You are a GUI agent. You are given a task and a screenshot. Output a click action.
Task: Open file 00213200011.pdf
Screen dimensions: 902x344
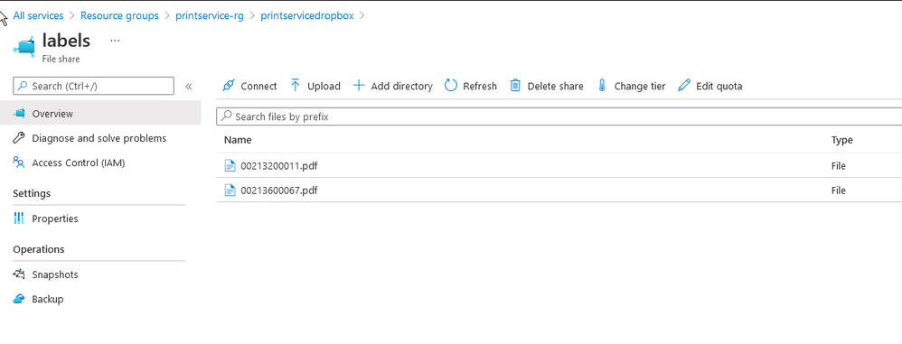coord(279,166)
